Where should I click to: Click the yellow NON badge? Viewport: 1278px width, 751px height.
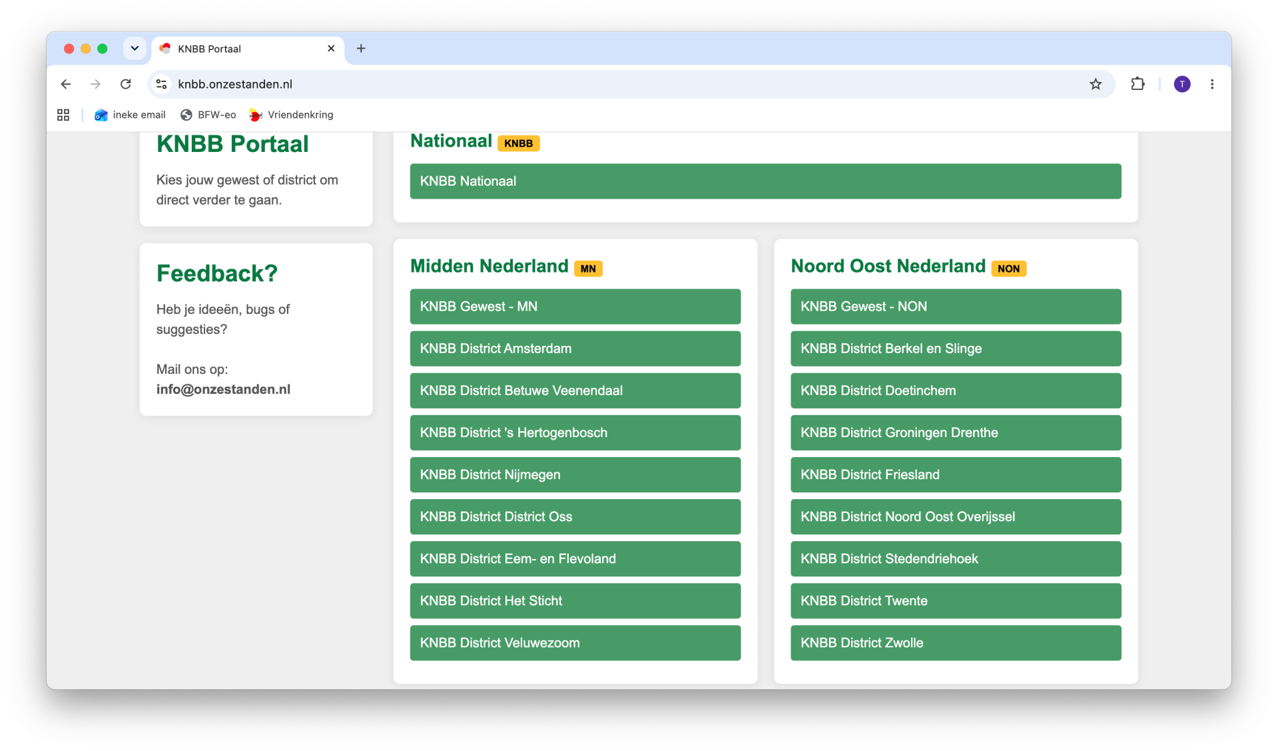pos(1008,269)
